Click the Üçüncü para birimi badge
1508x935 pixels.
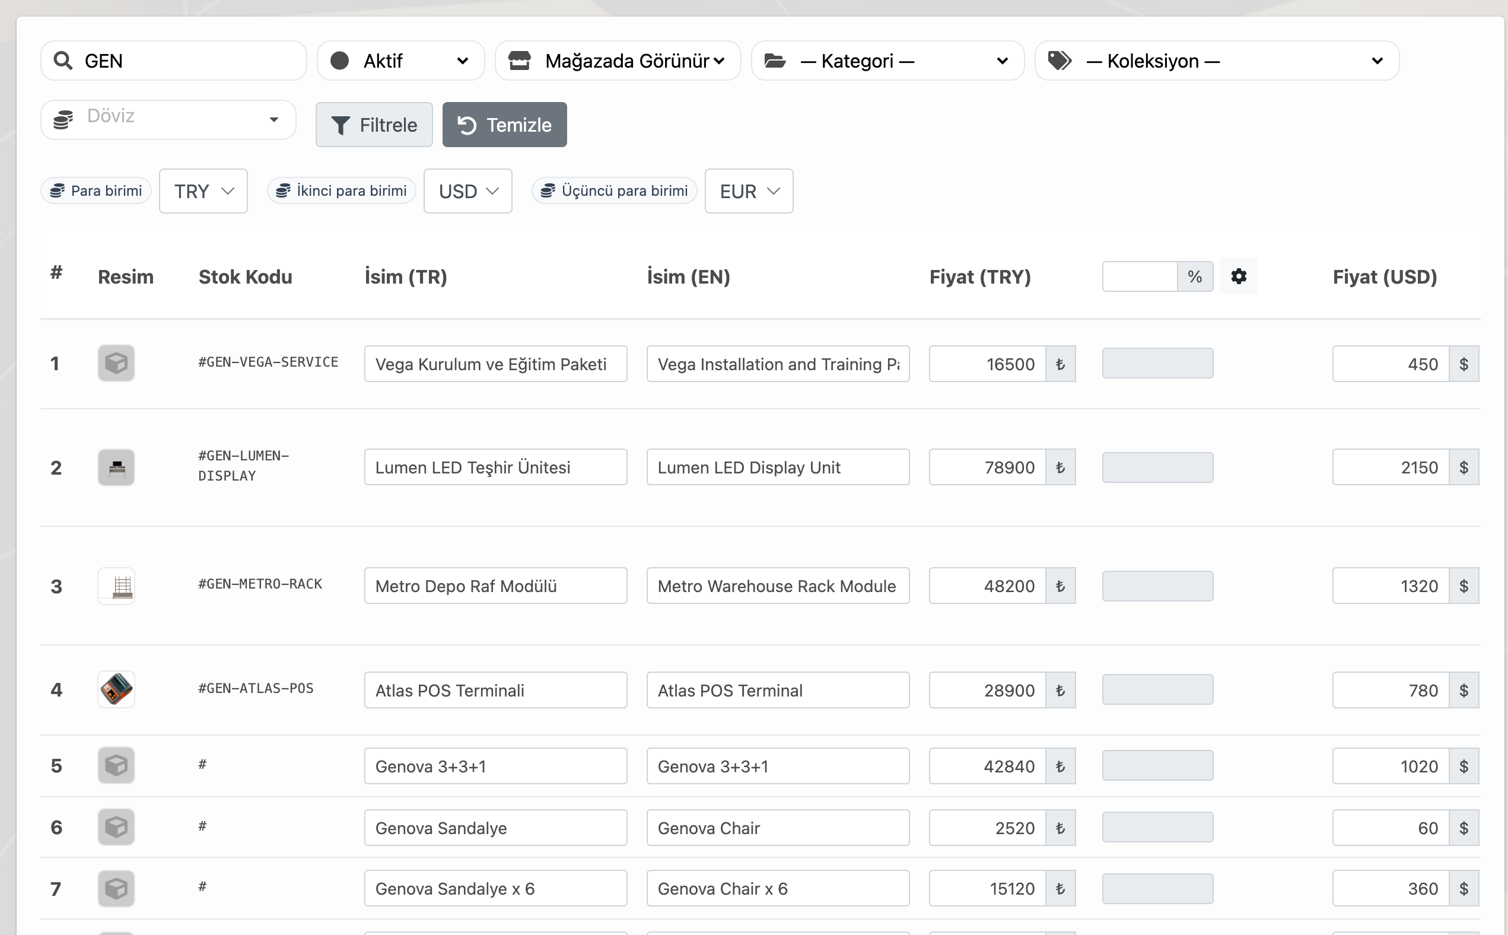point(615,190)
